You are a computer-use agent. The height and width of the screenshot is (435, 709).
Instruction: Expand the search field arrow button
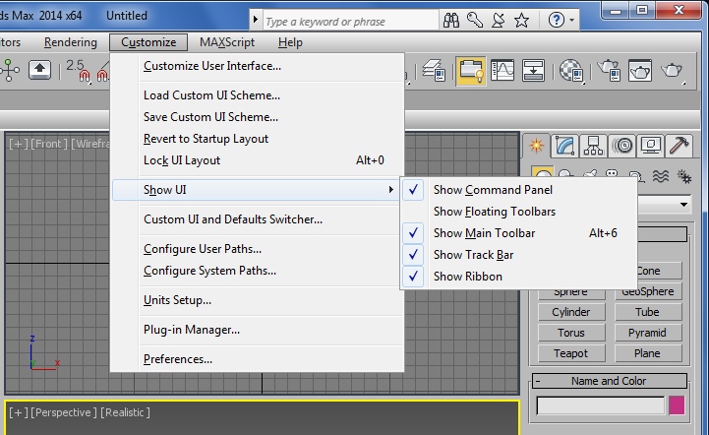[x=256, y=20]
